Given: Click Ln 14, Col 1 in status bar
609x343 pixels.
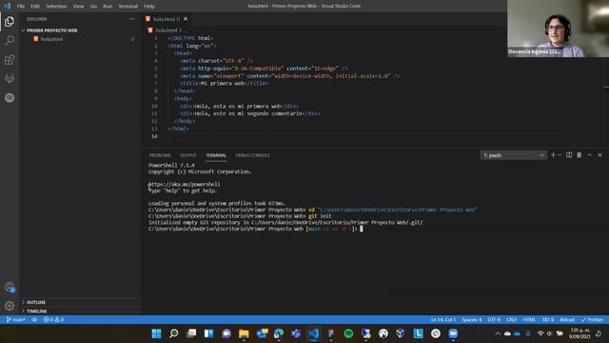Looking at the screenshot, I should pyautogui.click(x=443, y=320).
